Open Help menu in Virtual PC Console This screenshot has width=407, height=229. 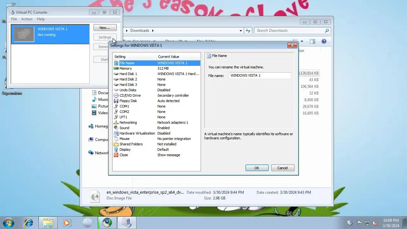point(41,19)
